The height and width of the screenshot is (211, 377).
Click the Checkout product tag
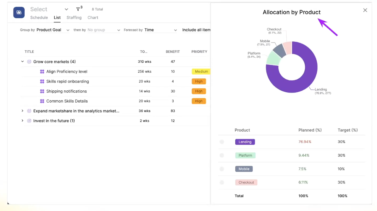point(246,182)
